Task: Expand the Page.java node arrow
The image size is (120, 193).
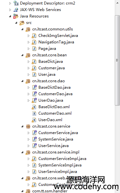Action: click(x=29, y=49)
